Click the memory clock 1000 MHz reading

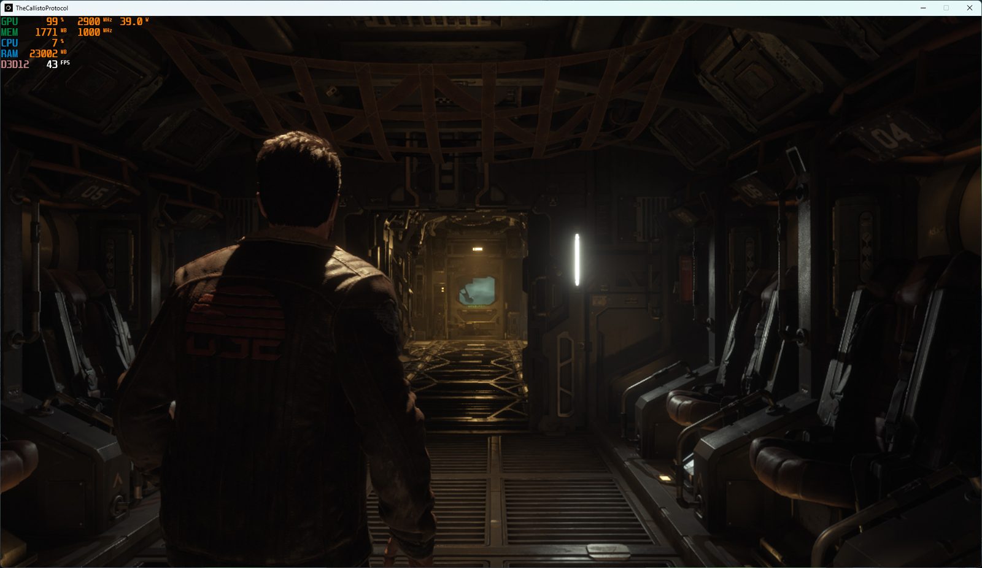tap(95, 32)
